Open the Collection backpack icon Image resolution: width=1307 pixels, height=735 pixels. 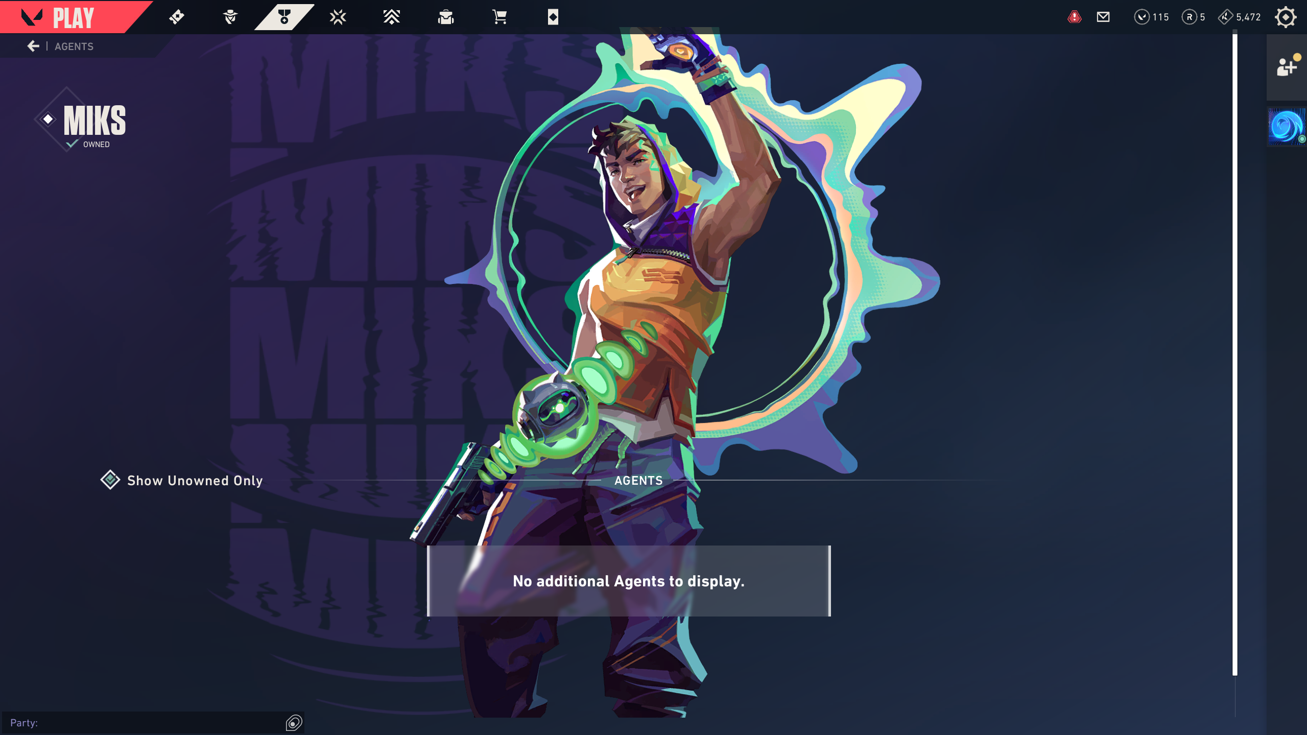(x=446, y=17)
